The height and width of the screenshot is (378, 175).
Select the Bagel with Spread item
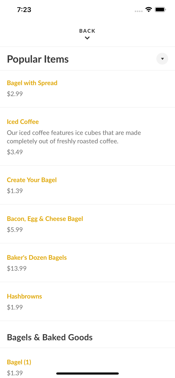(32, 83)
